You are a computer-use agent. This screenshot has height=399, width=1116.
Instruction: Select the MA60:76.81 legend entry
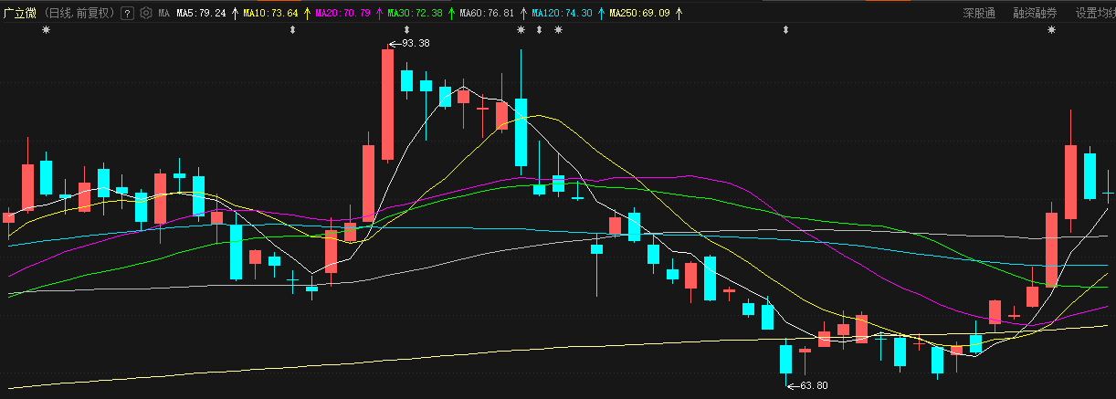[x=487, y=13]
